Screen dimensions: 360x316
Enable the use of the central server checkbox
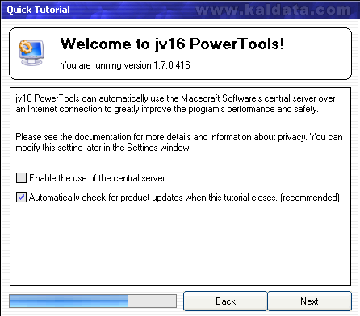[21, 178]
